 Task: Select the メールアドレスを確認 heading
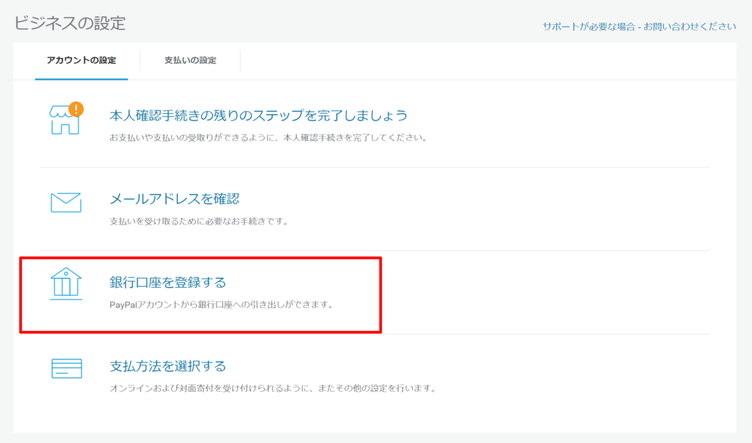click(174, 199)
